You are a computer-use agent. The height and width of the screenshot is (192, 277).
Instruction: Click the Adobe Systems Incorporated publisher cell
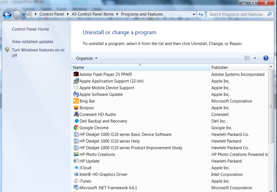point(238,74)
